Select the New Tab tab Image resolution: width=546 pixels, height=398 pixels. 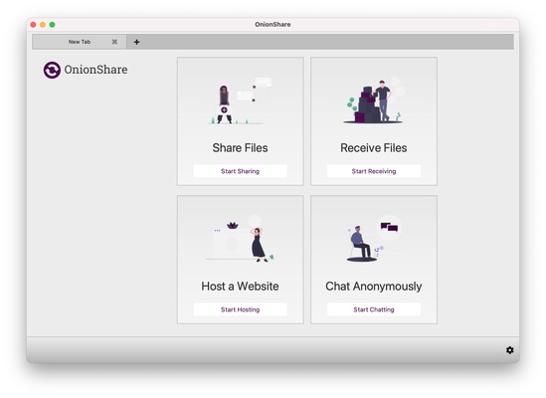pos(80,42)
